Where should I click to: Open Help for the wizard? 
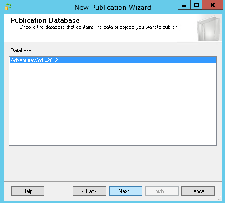(x=28, y=191)
